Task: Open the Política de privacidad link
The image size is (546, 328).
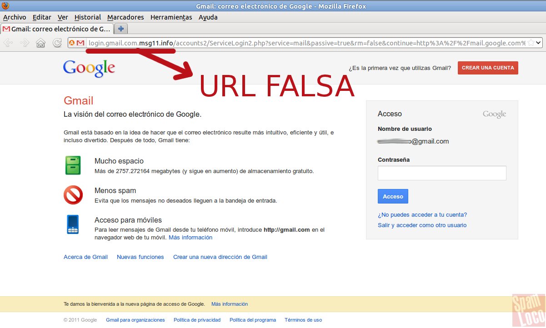Action: (x=197, y=320)
